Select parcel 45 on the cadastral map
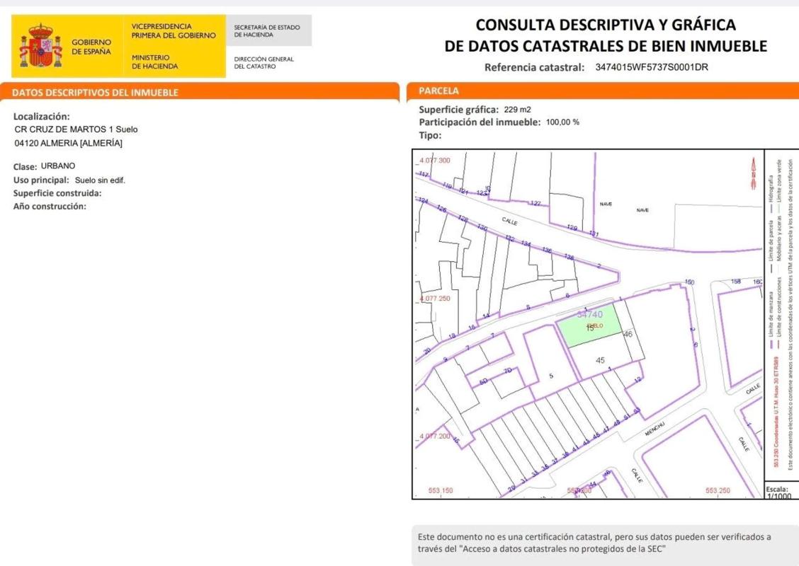Viewport: 799px width, 566px height. click(x=601, y=360)
